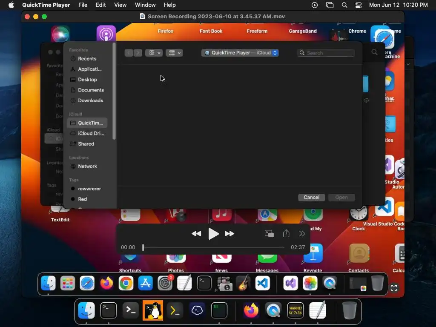Select Shared in the recorded dialog sidebar
This screenshot has width=436, height=327.
click(x=87, y=144)
